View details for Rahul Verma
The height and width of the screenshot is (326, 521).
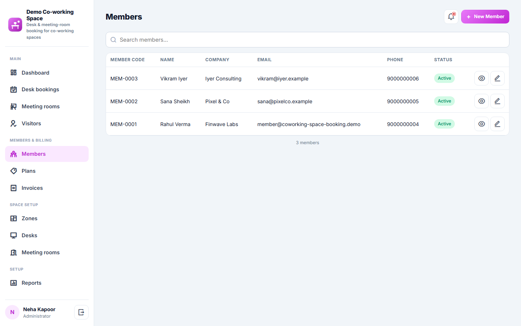point(482,124)
